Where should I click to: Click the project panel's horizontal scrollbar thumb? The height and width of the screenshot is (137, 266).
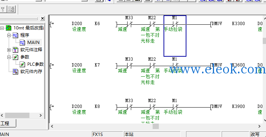click(x=17, y=116)
